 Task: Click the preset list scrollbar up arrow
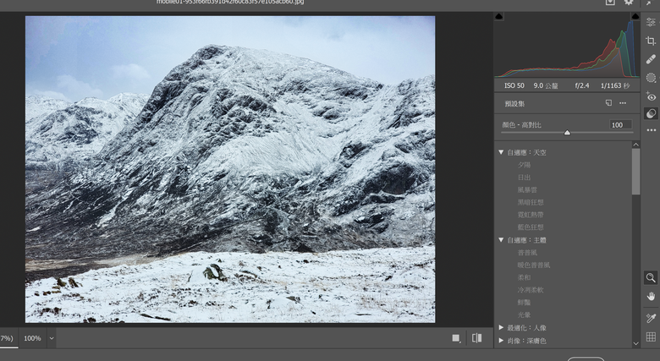click(x=635, y=145)
